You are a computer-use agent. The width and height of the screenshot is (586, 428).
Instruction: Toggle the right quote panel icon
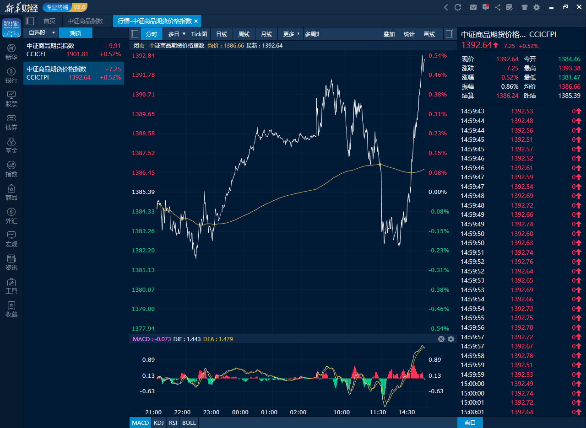[x=449, y=34]
